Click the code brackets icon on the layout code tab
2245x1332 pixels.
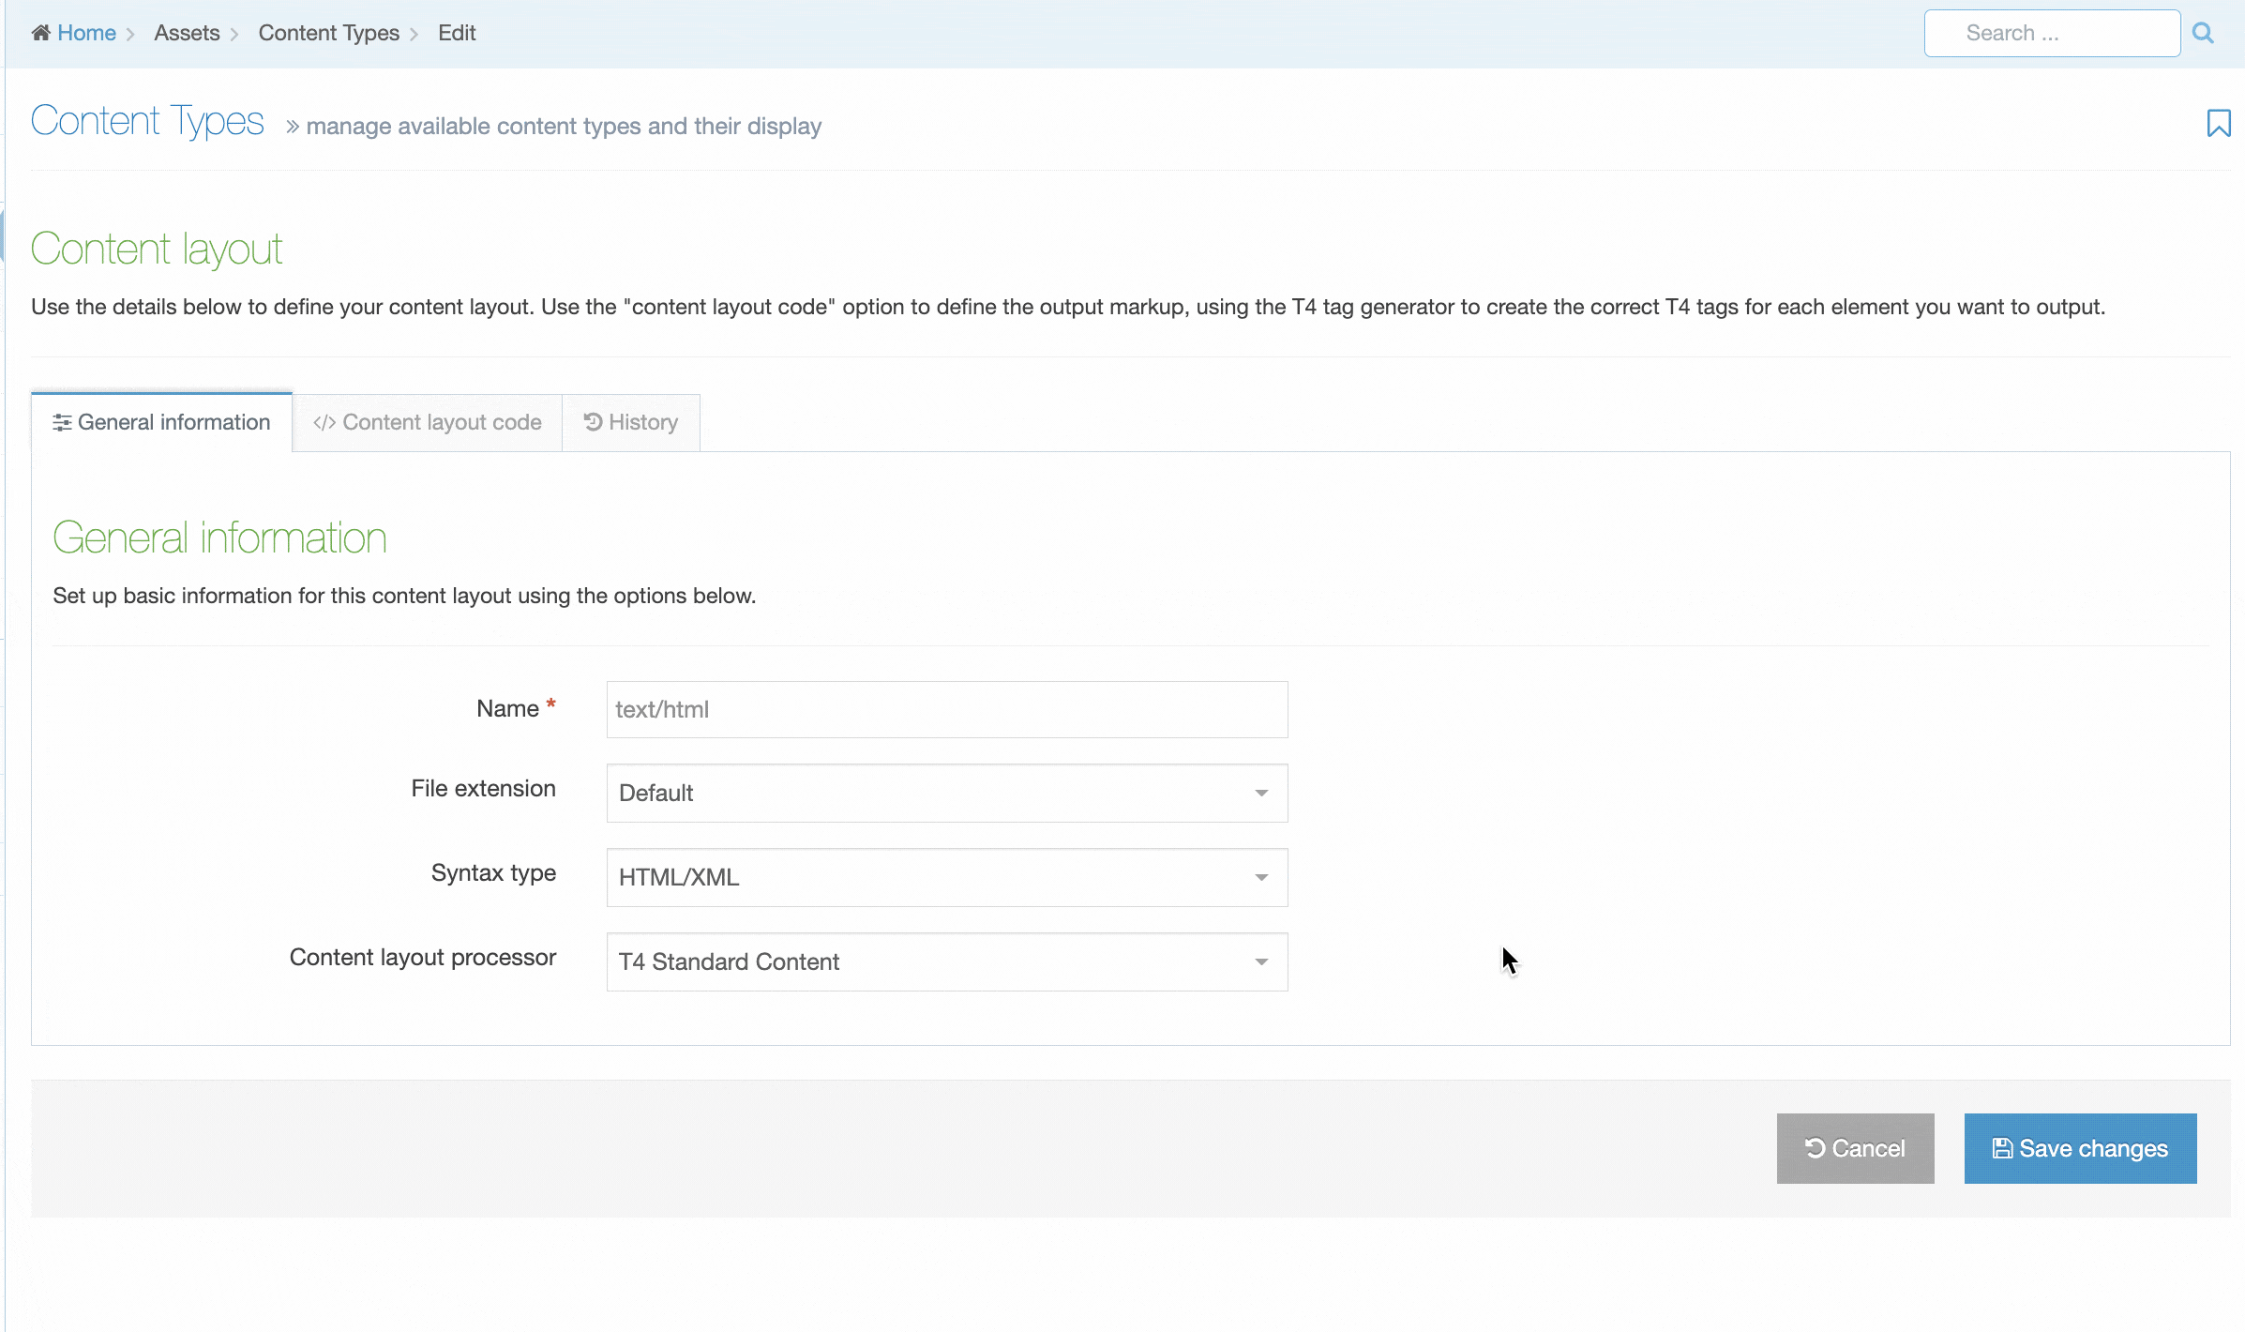(x=324, y=423)
